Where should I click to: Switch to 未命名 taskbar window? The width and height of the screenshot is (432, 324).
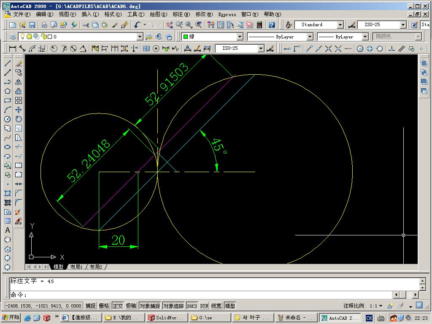click(296, 318)
